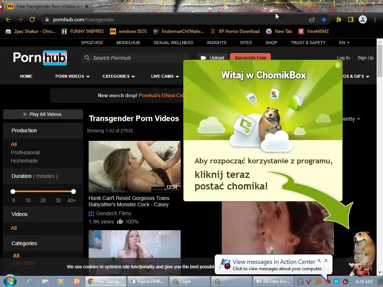Toggle the bookmark star for this page
383x287 pixels.
[x=324, y=19]
